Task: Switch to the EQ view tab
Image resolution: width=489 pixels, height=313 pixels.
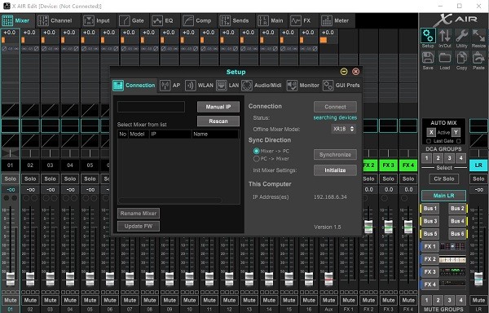Action: [162, 20]
